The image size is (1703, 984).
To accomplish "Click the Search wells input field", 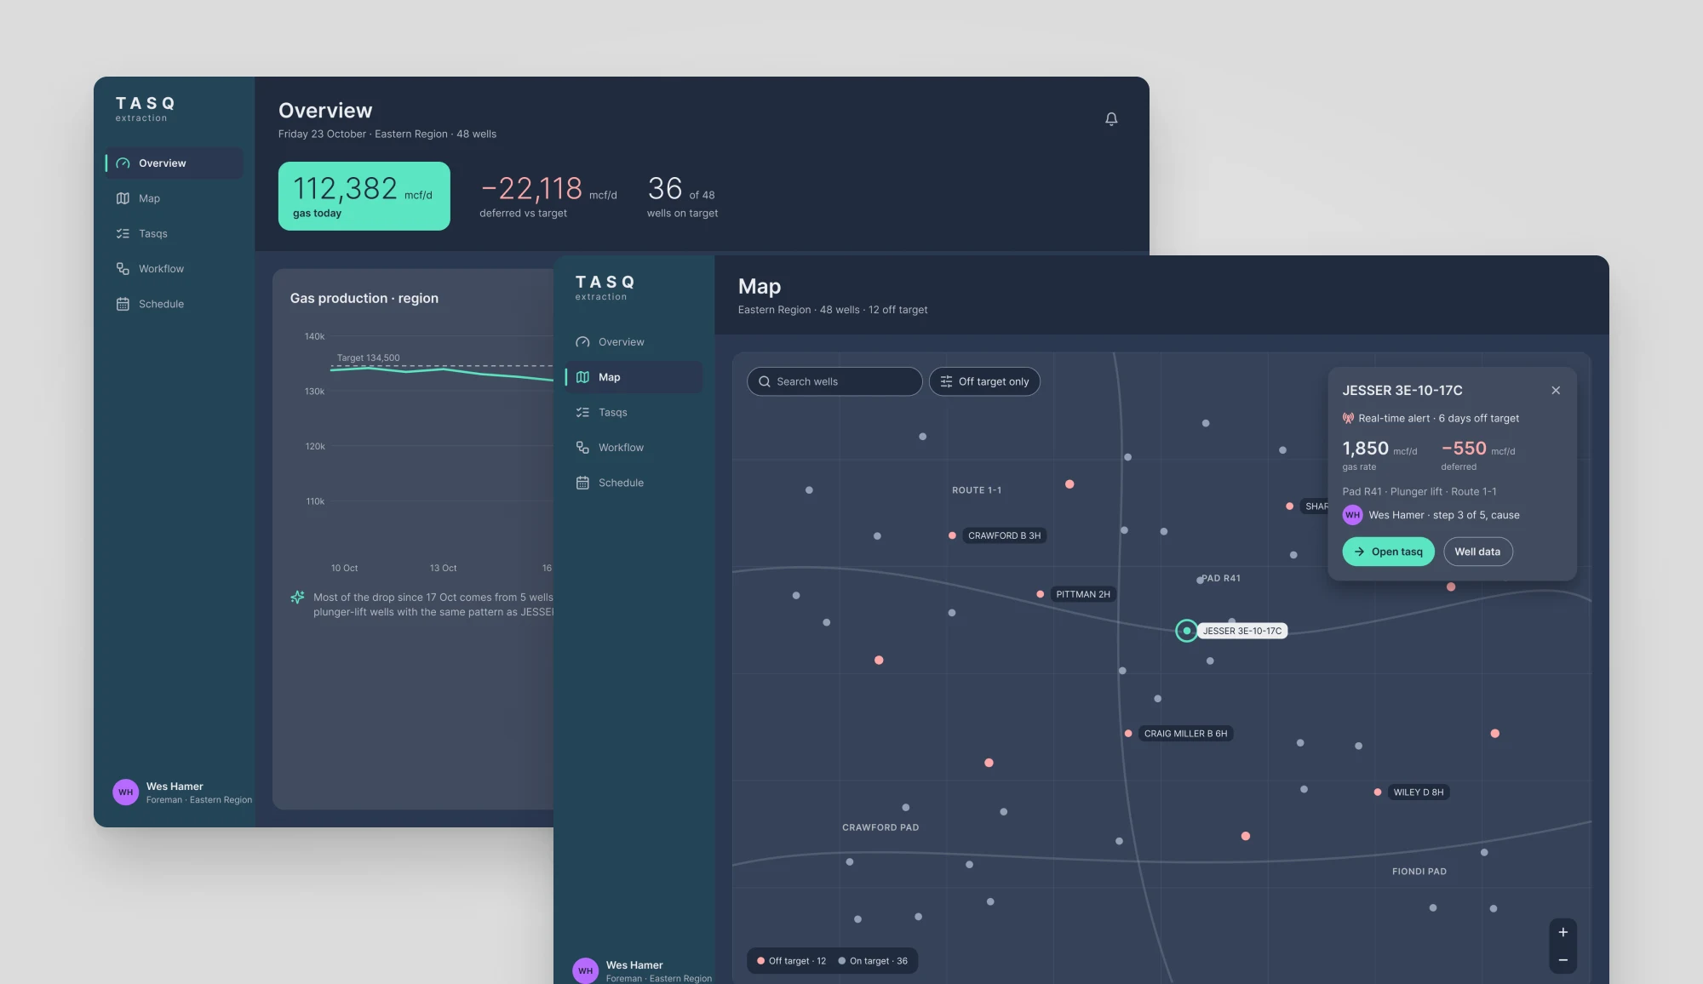I will [834, 381].
